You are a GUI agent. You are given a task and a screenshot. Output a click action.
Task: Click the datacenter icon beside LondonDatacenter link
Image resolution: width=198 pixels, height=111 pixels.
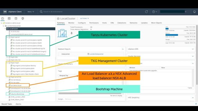click(88, 54)
